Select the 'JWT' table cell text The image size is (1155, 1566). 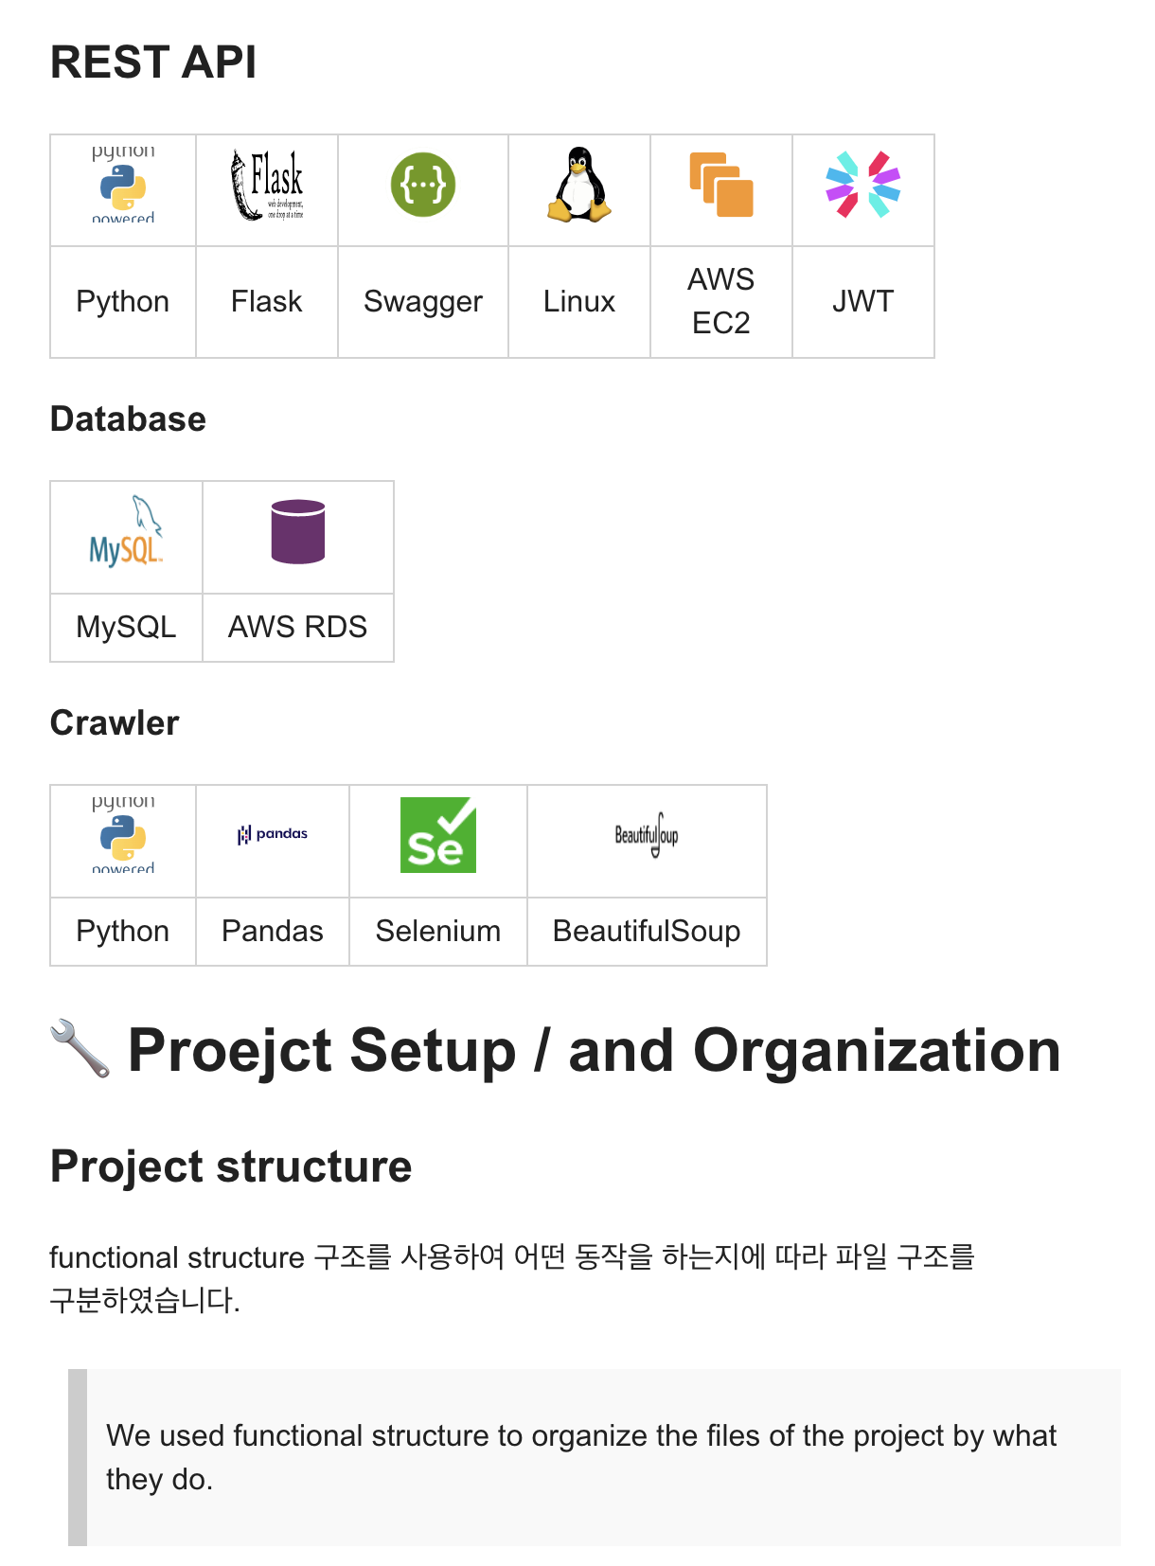click(x=863, y=302)
